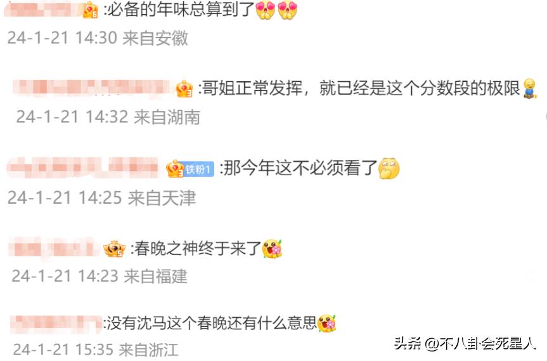This screenshot has height=361, width=547.
Task: Open blurred username of Zhejiang commenter
Action: point(56,324)
